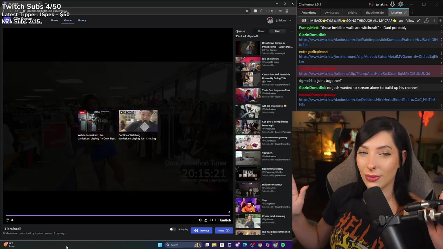
Task: Click the Chatterino update download arrow
Action: [392, 4]
